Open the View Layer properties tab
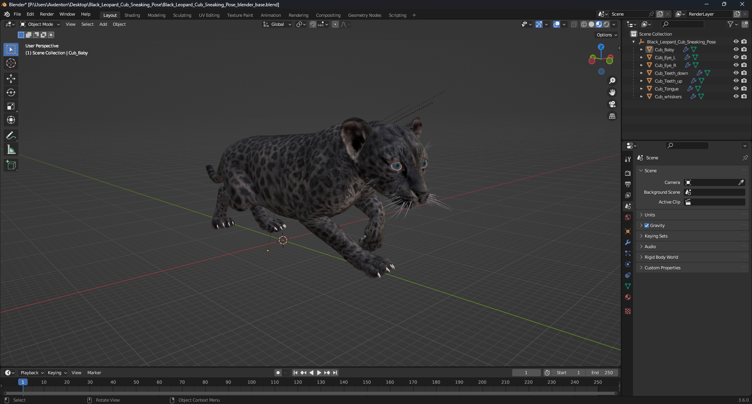 point(628,195)
